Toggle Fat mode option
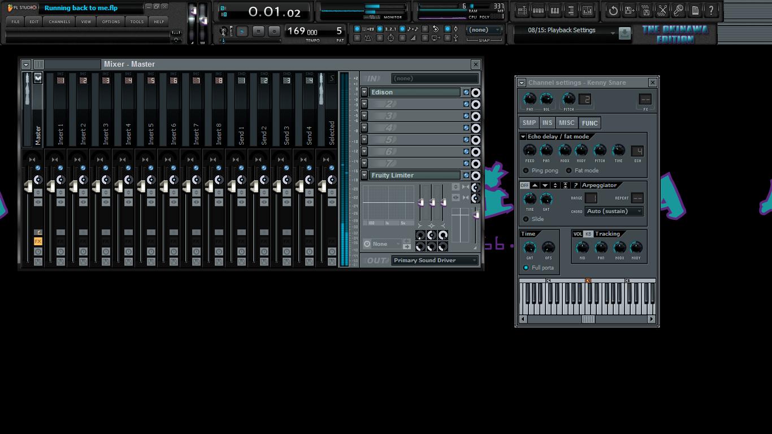772x434 pixels. coord(569,171)
